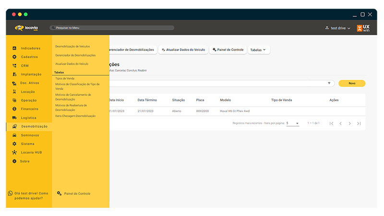Click the WhatsApp help icon
Image resolution: width=384 pixels, height=216 pixels.
[10, 193]
